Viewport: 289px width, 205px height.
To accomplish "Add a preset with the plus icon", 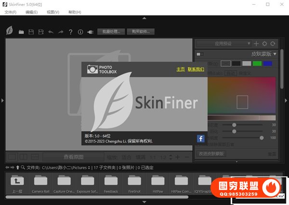I will pos(256,44).
